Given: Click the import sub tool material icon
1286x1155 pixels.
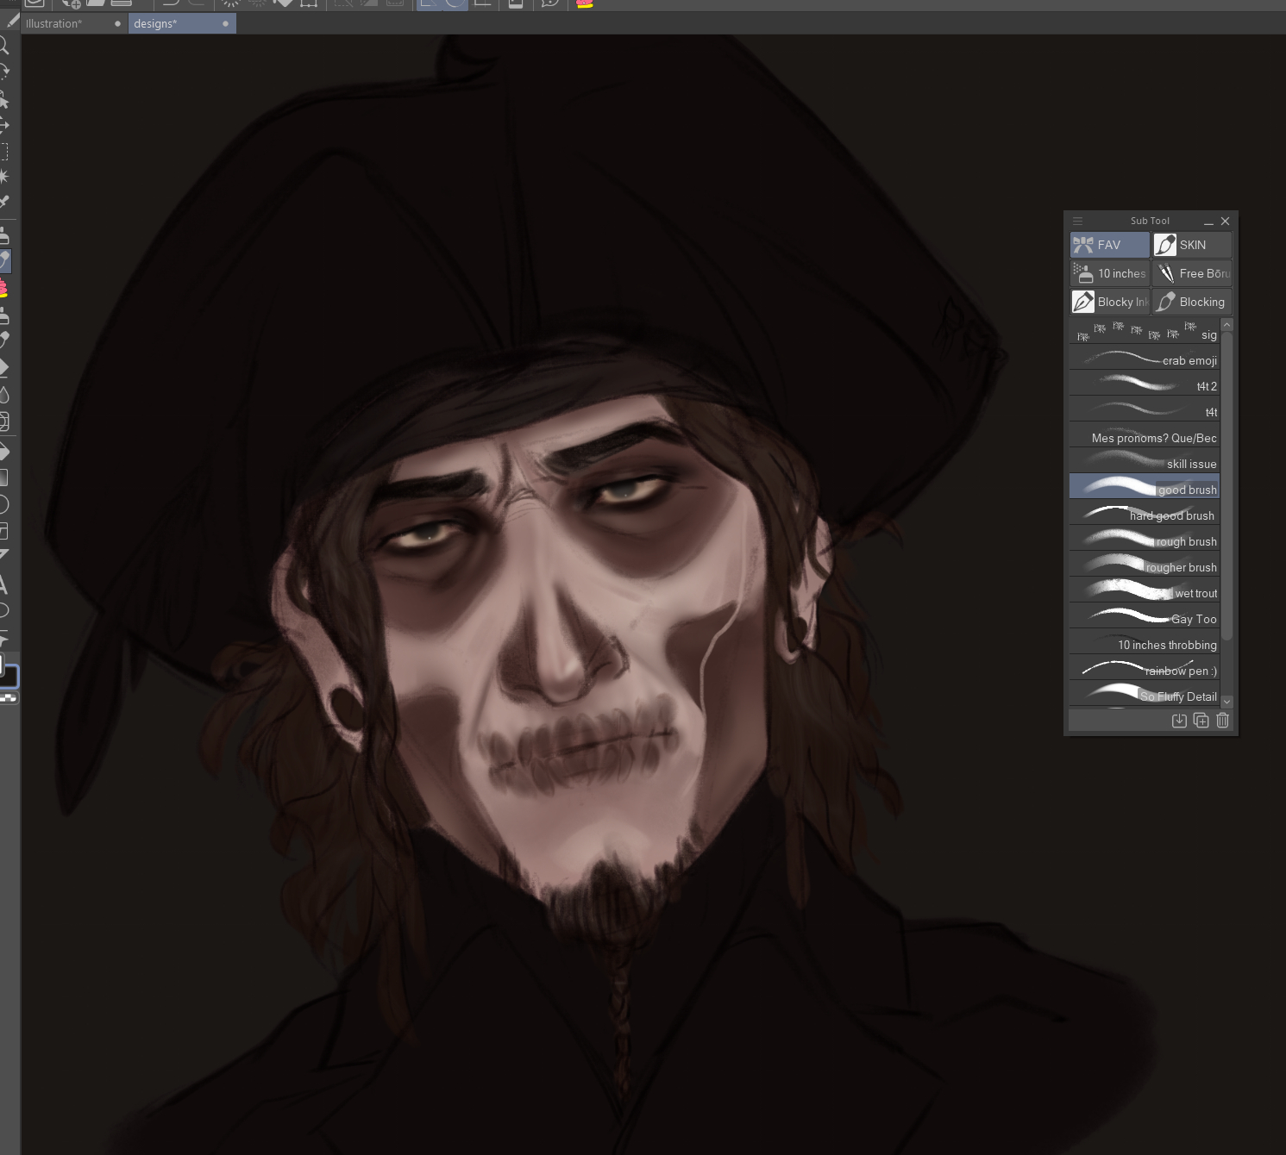Looking at the screenshot, I should 1179,721.
